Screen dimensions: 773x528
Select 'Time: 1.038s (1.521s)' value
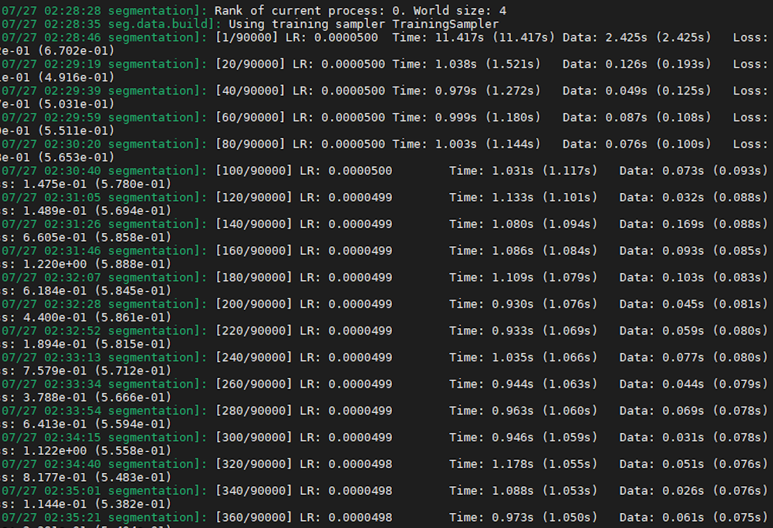pos(467,64)
